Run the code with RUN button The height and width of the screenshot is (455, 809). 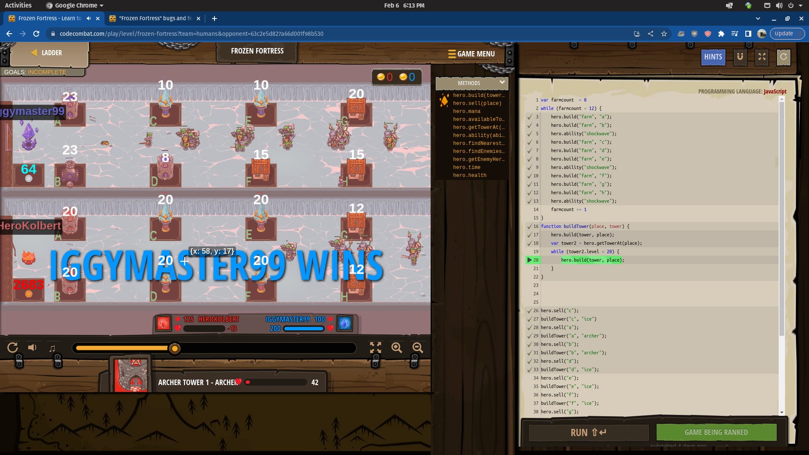(x=588, y=433)
